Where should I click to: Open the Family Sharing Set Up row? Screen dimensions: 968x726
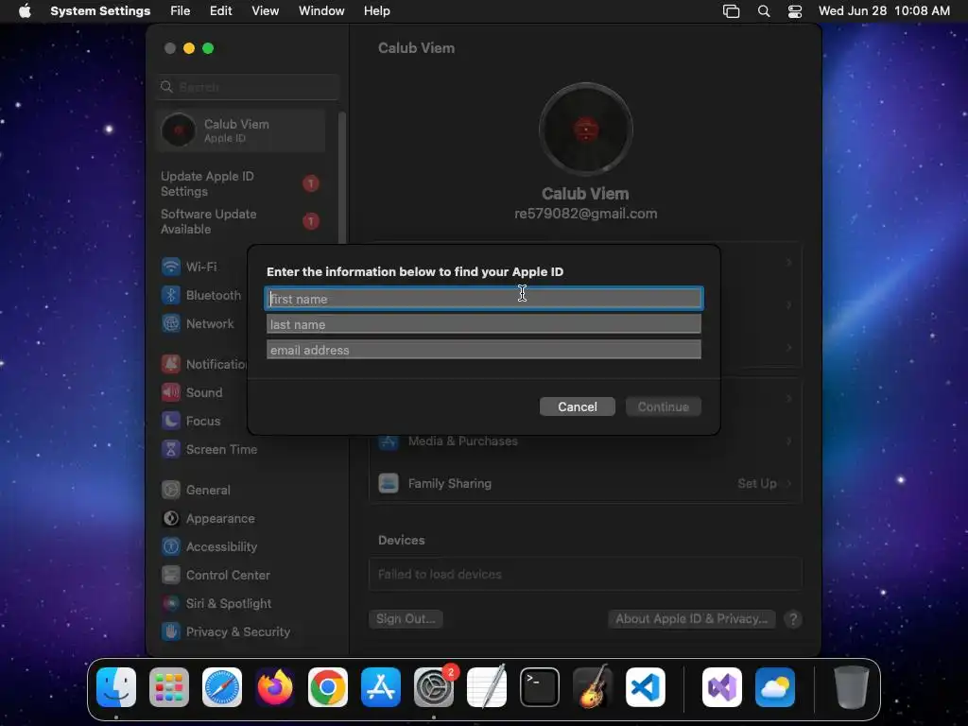[x=585, y=483]
